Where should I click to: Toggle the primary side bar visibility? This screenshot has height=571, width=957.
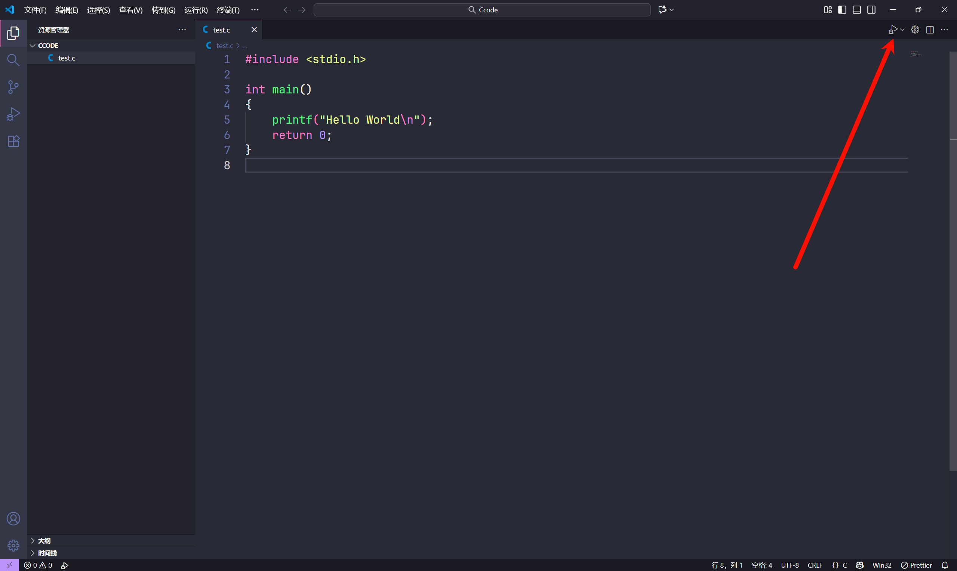coord(842,10)
